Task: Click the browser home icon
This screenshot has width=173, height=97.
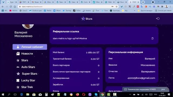Action: [x=15, y=6]
